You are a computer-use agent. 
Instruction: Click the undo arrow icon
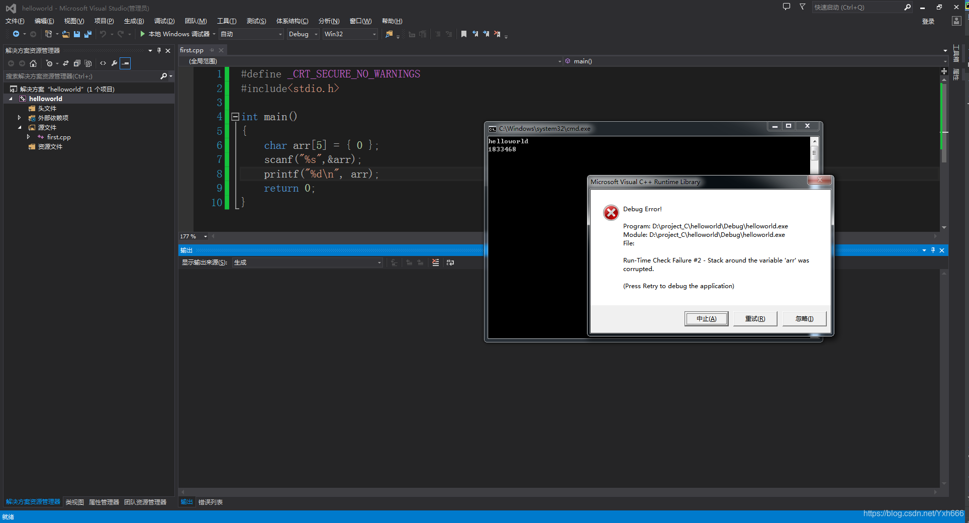[x=103, y=34]
